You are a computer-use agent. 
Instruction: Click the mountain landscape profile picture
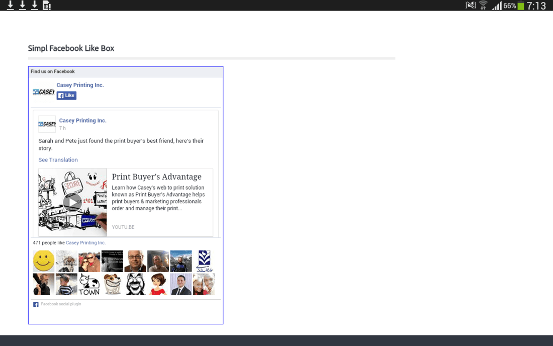click(181, 261)
